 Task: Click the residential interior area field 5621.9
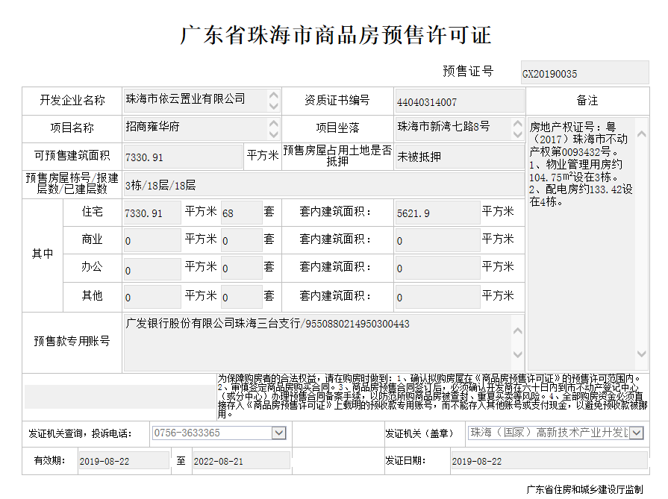437,213
